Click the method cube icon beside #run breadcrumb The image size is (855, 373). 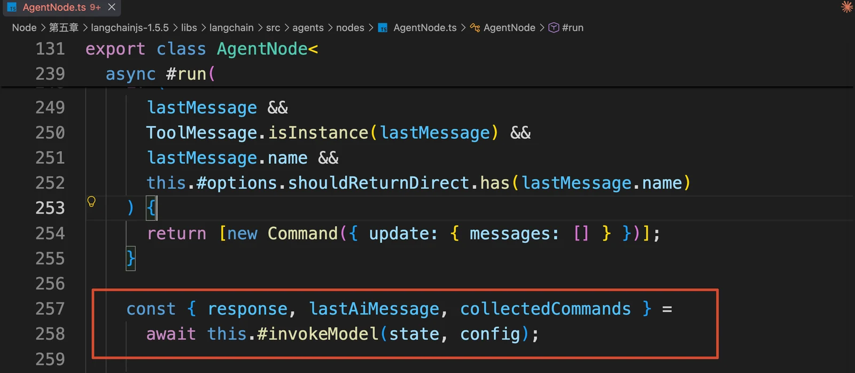pos(554,28)
